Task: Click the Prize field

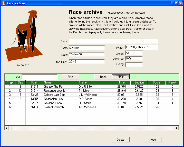Action: click(x=141, y=47)
